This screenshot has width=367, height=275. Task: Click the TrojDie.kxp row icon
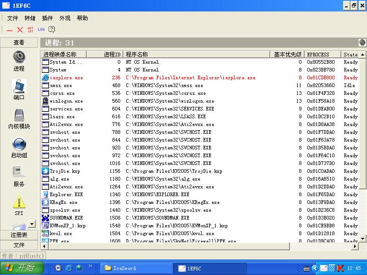(45, 171)
